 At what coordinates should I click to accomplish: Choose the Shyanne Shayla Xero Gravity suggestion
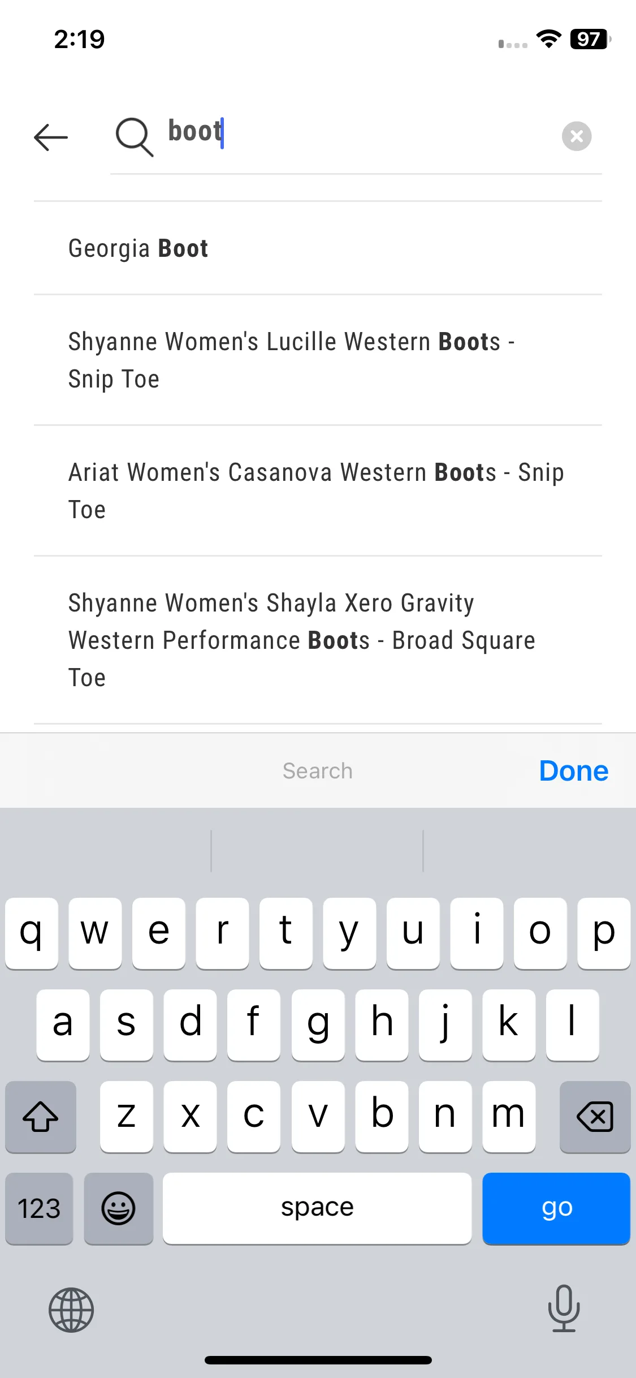(318, 640)
